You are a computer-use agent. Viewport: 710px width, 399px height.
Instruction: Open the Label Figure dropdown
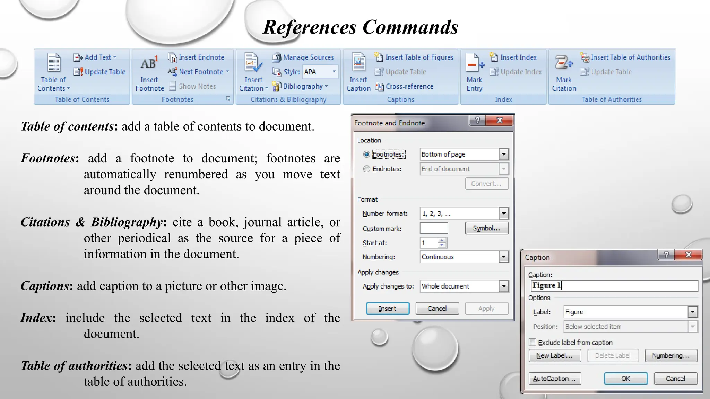pos(693,312)
